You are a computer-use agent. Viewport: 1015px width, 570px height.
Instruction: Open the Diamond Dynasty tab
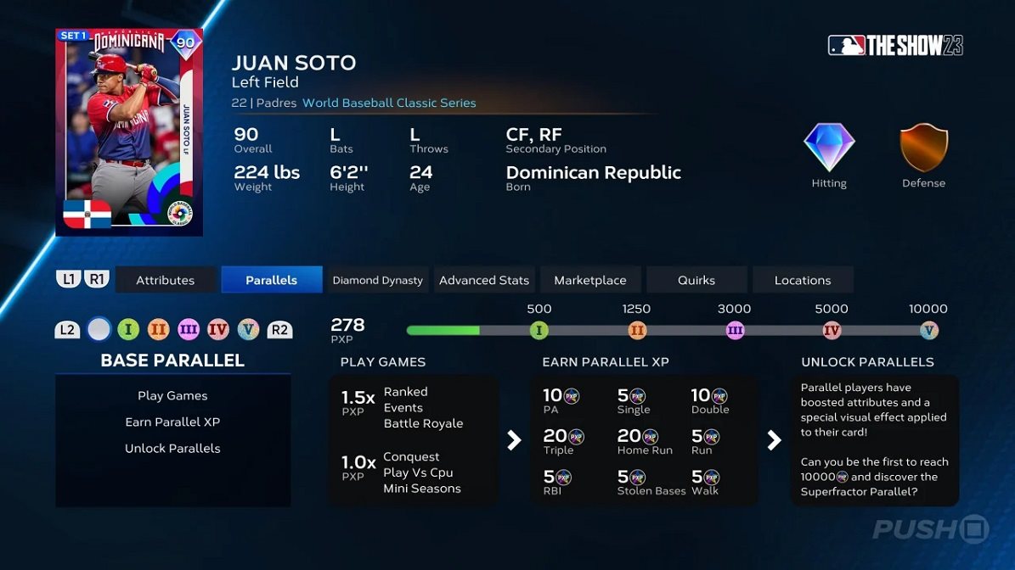click(x=377, y=280)
